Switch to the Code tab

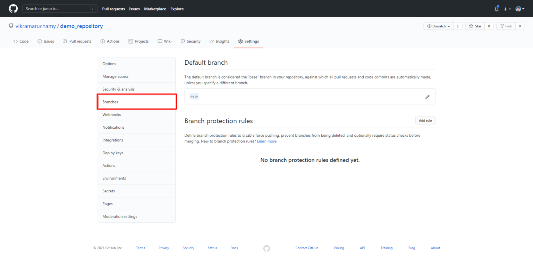21,41
